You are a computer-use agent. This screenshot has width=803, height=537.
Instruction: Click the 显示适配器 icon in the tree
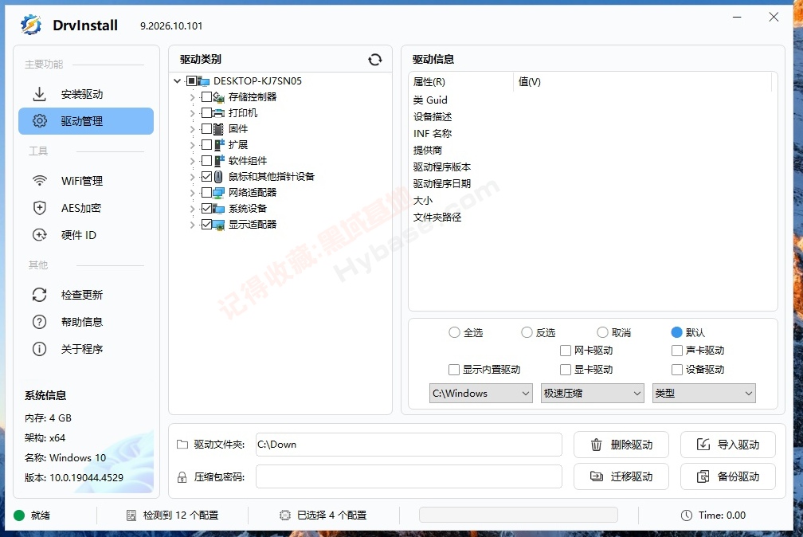218,225
